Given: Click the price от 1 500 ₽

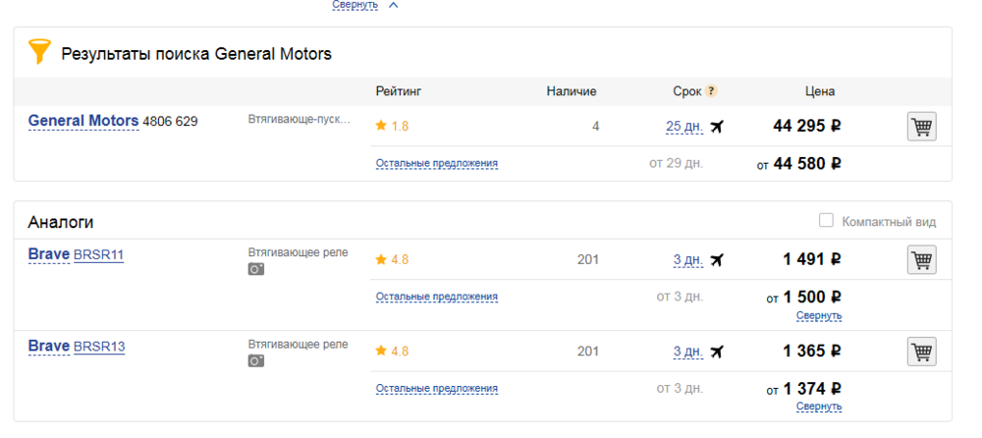Looking at the screenshot, I should point(804,297).
